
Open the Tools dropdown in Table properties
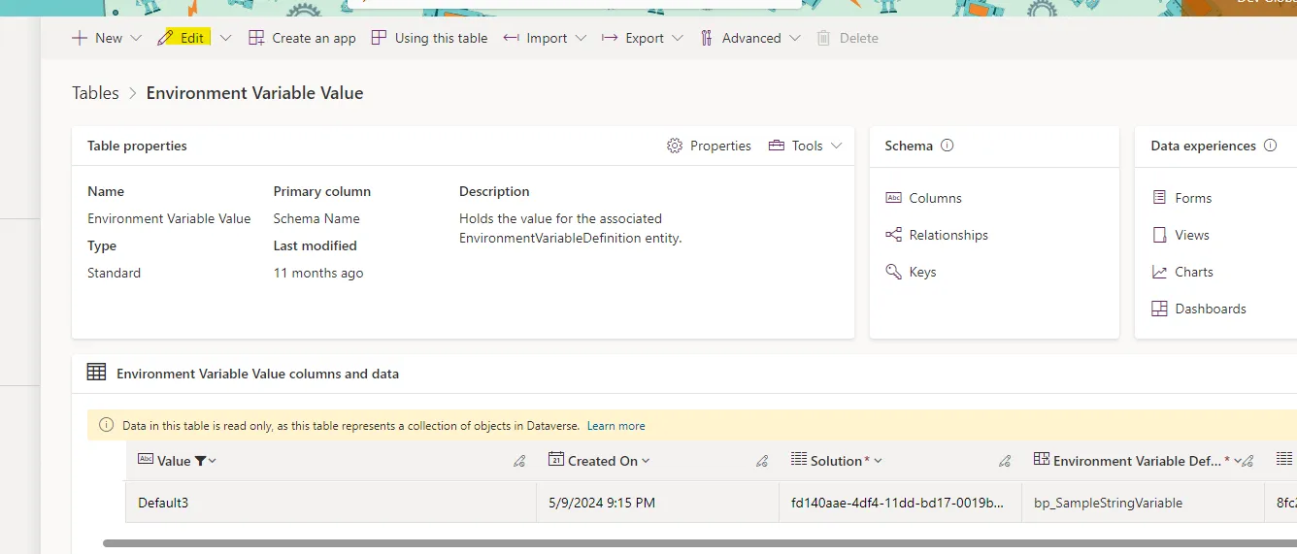point(805,146)
